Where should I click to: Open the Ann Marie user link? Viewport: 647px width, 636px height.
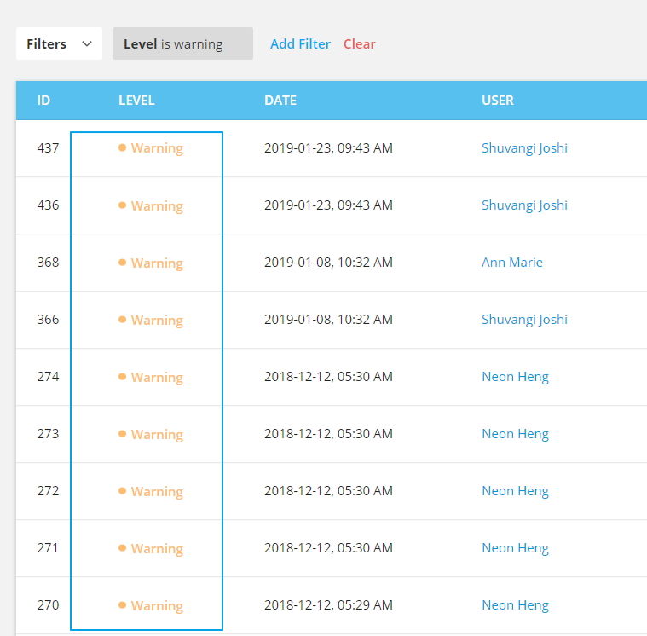512,263
